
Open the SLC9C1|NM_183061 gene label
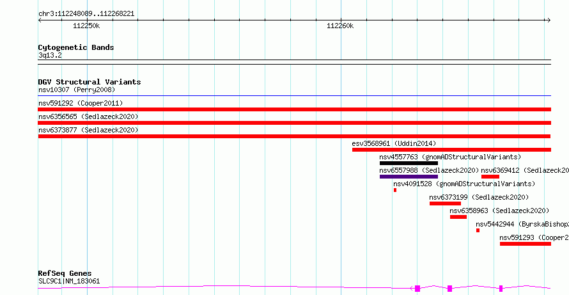coord(69,281)
